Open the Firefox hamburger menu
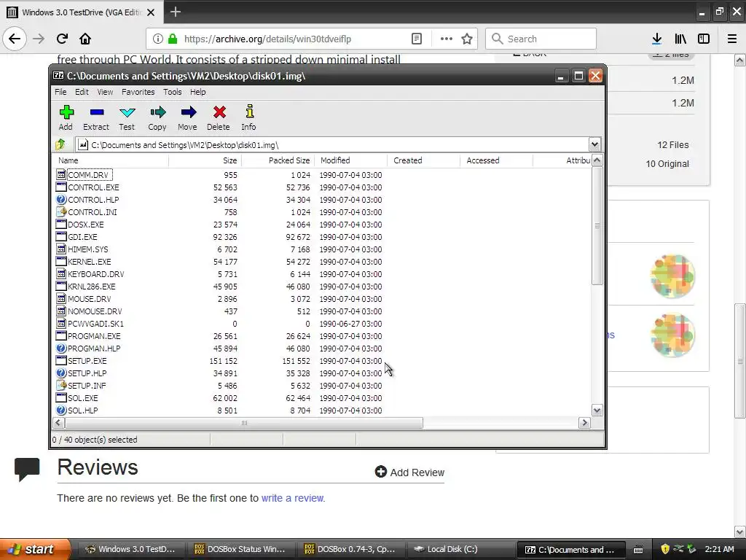The height and width of the screenshot is (560, 746). (732, 39)
